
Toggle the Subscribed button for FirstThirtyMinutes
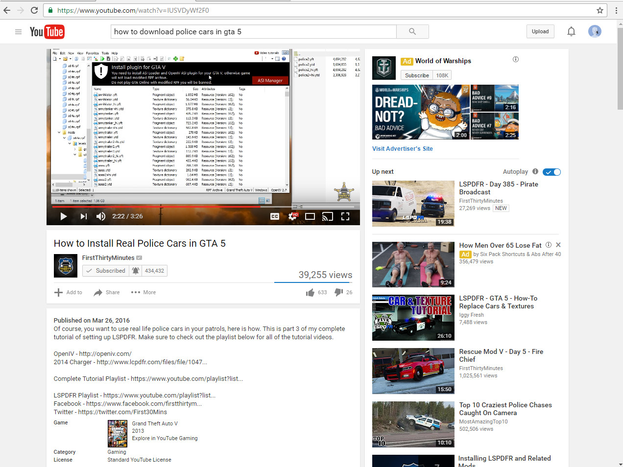pyautogui.click(x=106, y=271)
